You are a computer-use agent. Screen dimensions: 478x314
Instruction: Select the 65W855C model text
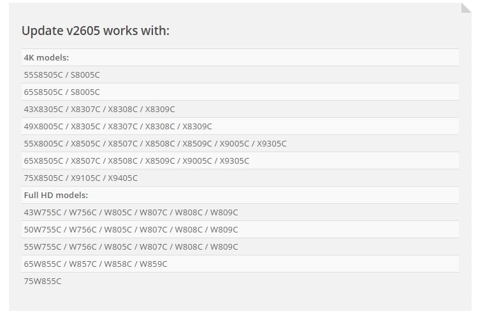coord(42,264)
